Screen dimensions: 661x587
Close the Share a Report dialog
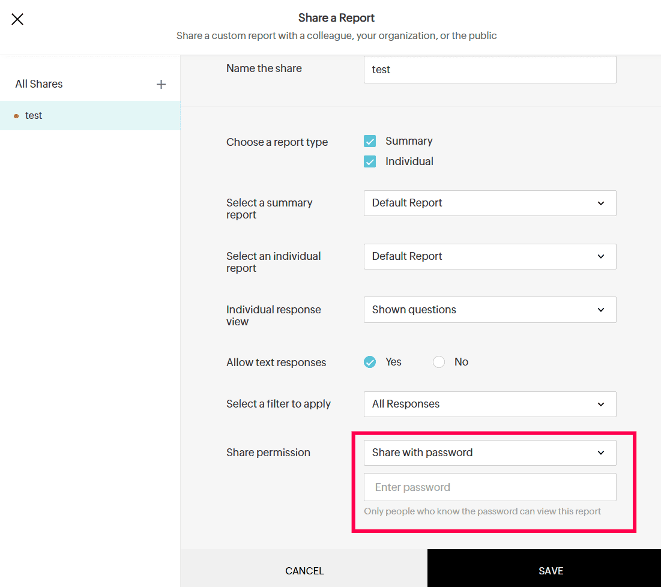17,19
